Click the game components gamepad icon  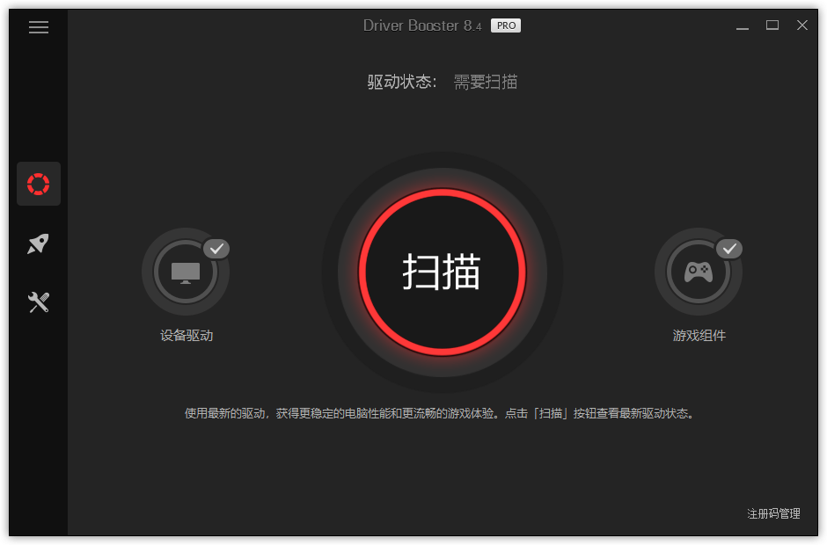pos(699,272)
